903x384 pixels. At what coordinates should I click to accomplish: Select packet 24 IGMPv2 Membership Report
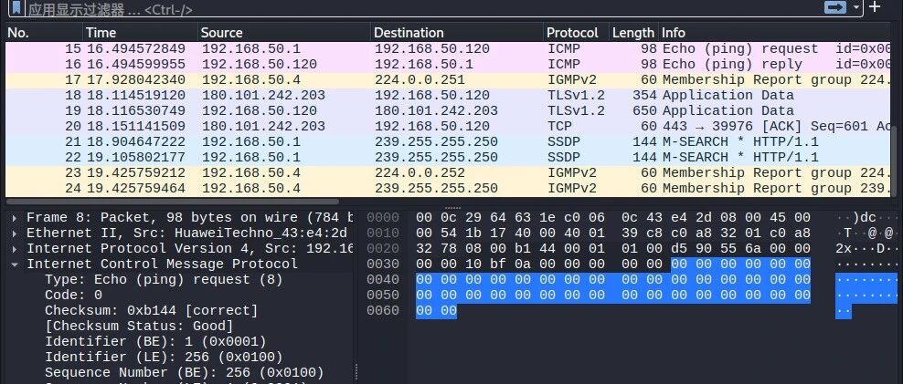pos(448,189)
